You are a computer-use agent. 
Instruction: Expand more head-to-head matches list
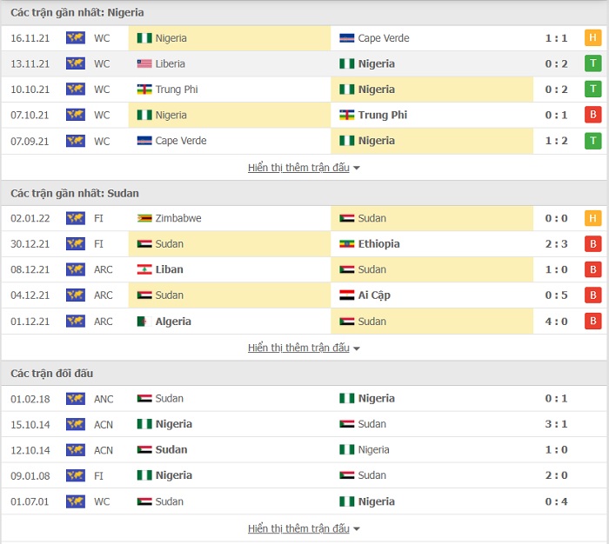click(x=304, y=528)
